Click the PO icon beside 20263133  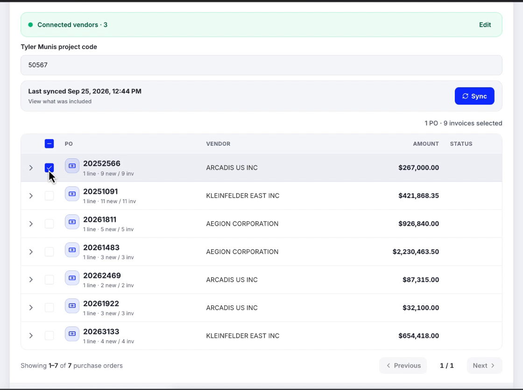[72, 334]
